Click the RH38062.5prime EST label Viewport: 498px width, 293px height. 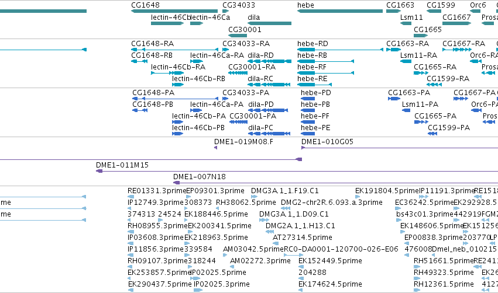tap(246, 203)
